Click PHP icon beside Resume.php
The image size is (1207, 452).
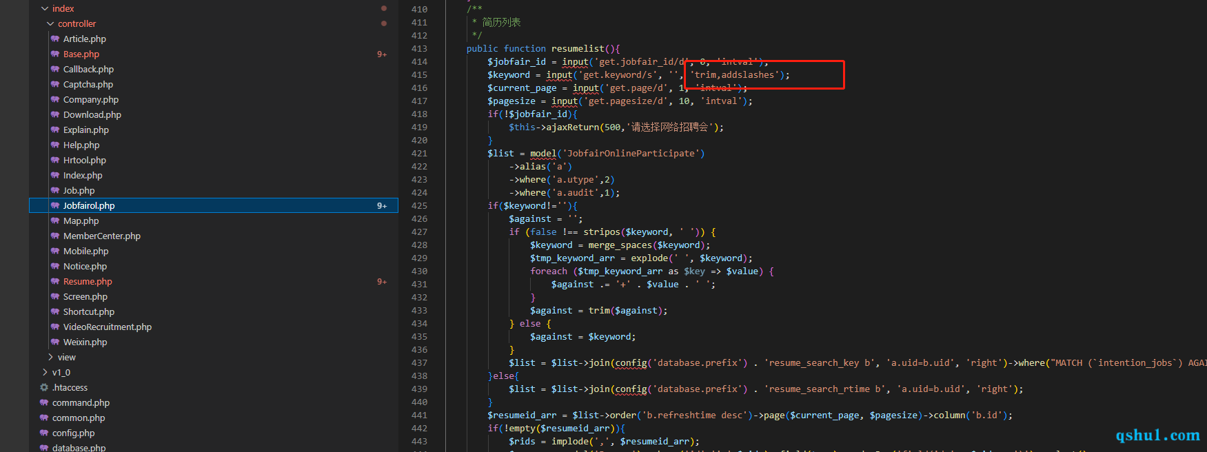[x=55, y=281]
